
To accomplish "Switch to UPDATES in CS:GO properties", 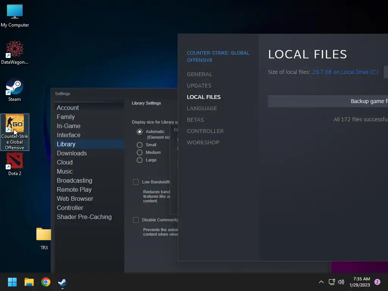I will click(199, 86).
